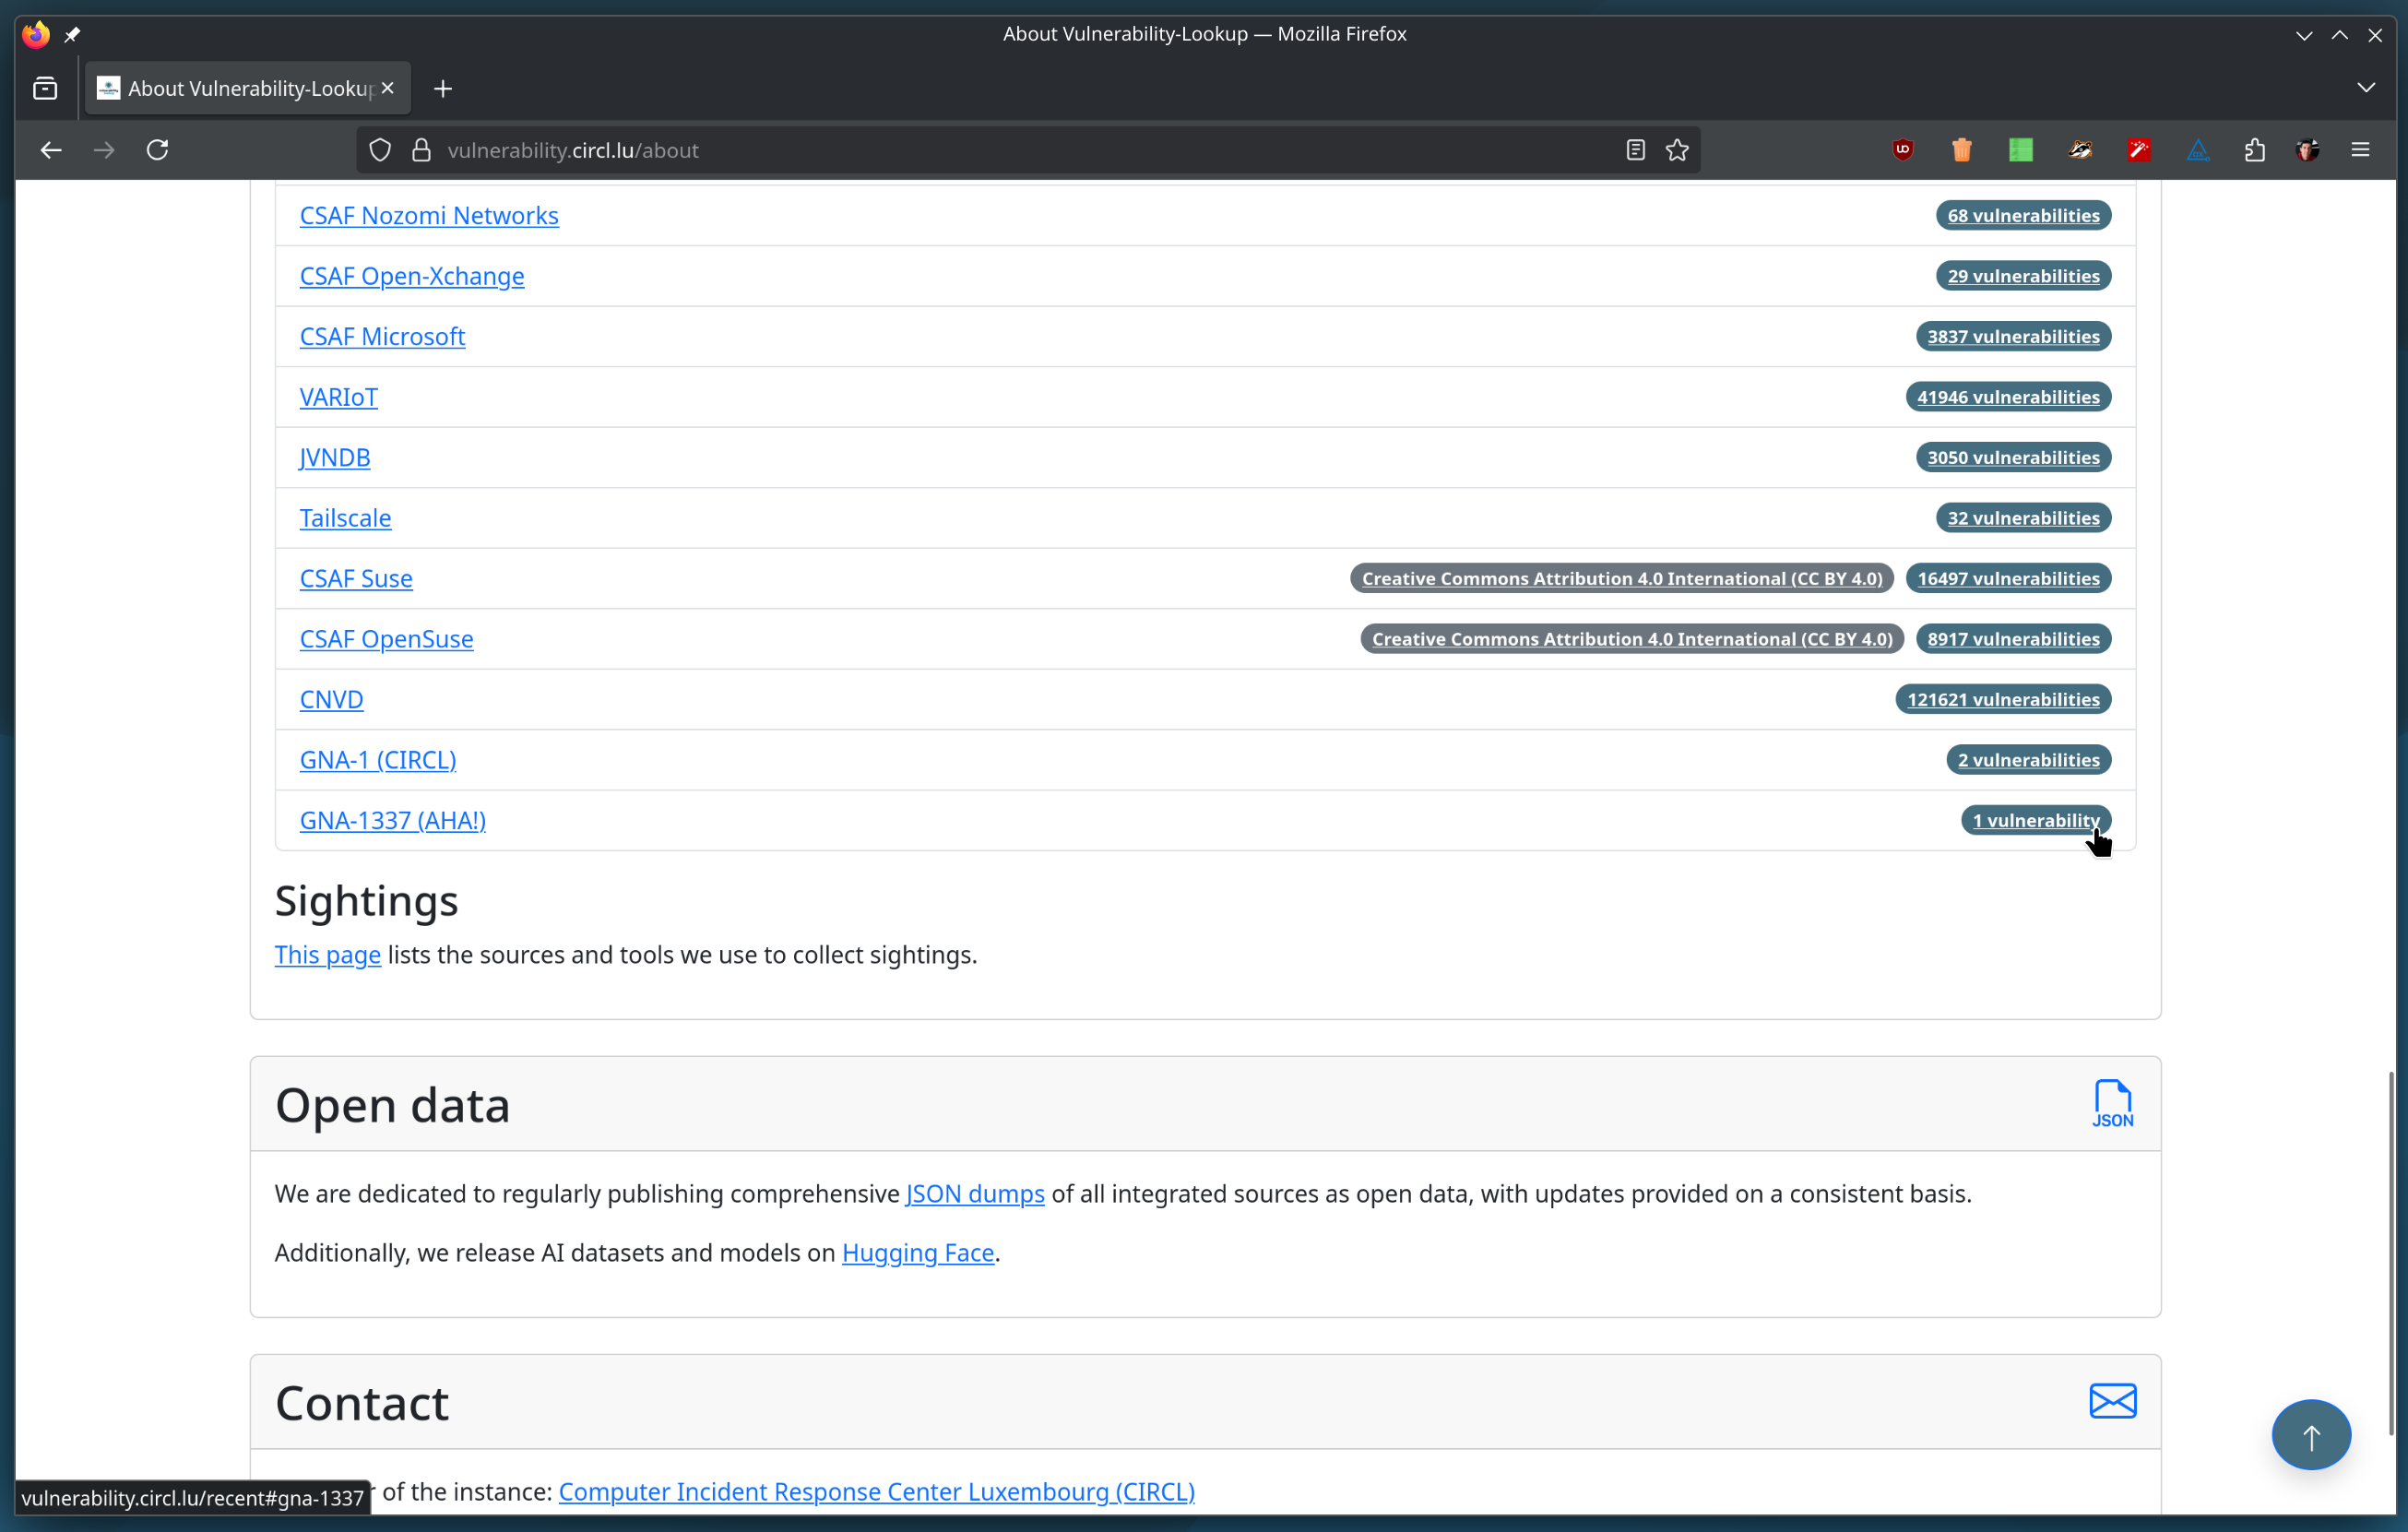The height and width of the screenshot is (1532, 2408).
Task: Click the 121621 vulnerabilities badge for CNVD
Action: tap(2002, 699)
